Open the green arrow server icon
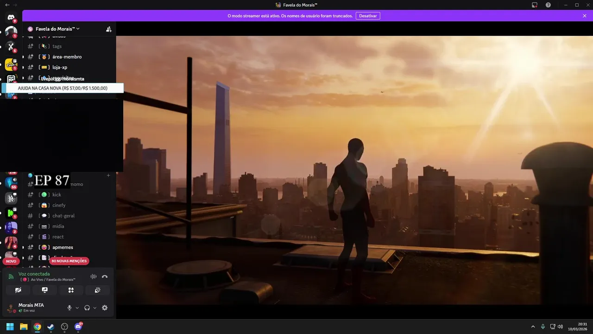This screenshot has height=334, width=593. pyautogui.click(x=11, y=213)
